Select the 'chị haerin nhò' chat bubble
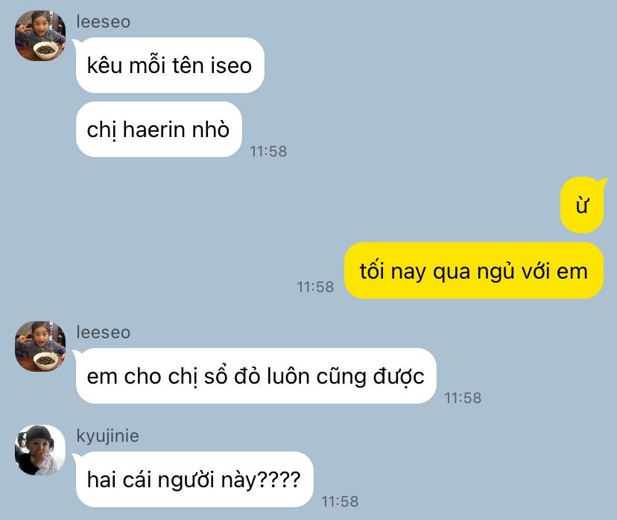This screenshot has width=617, height=520. point(159,130)
